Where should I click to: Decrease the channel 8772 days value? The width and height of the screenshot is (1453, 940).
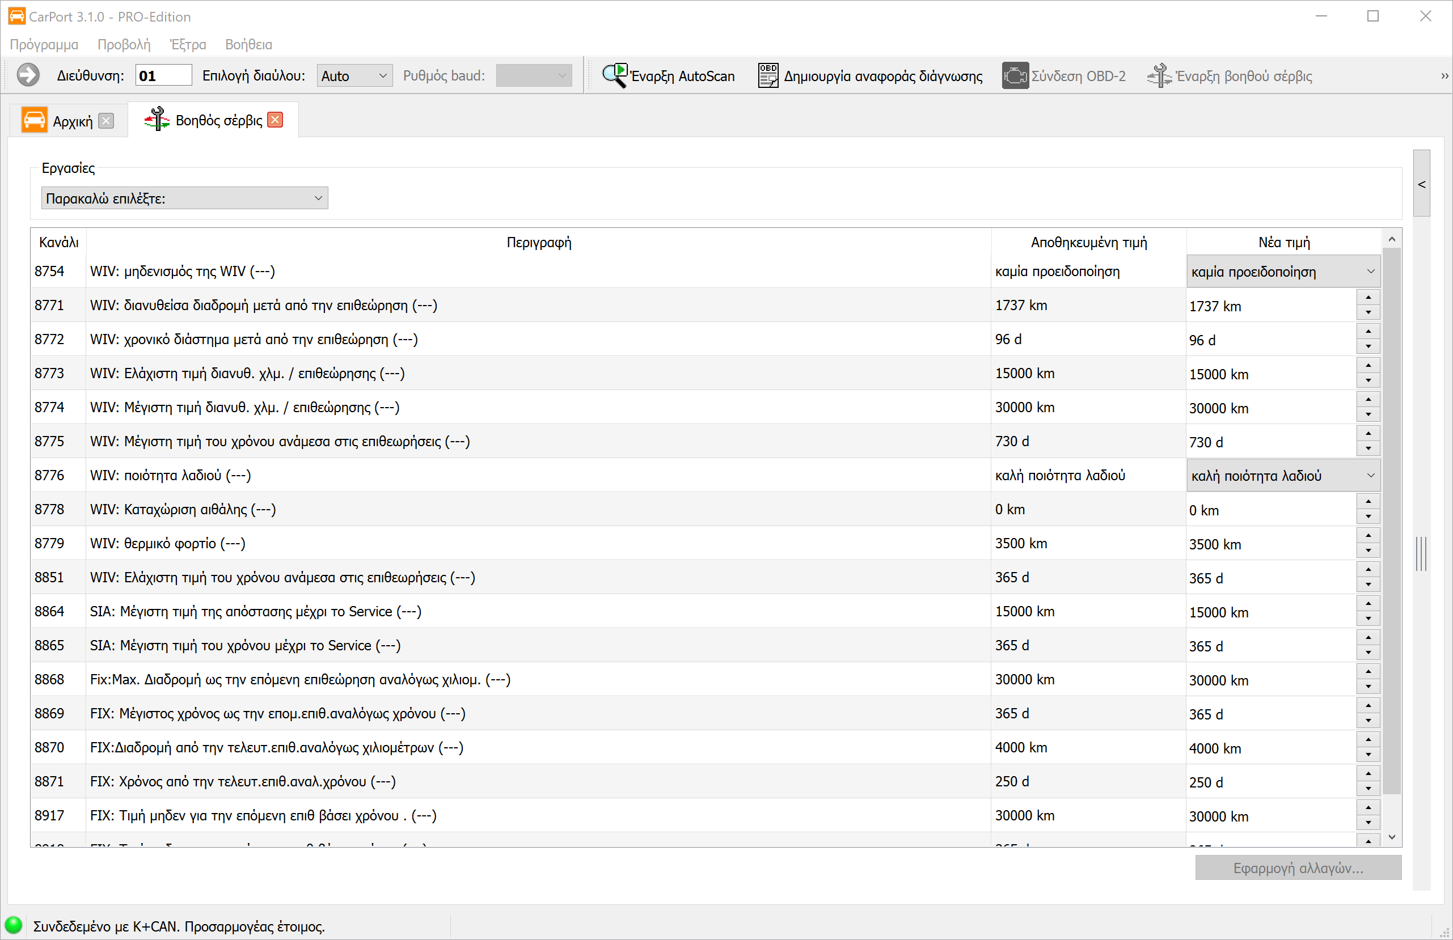[x=1368, y=347]
